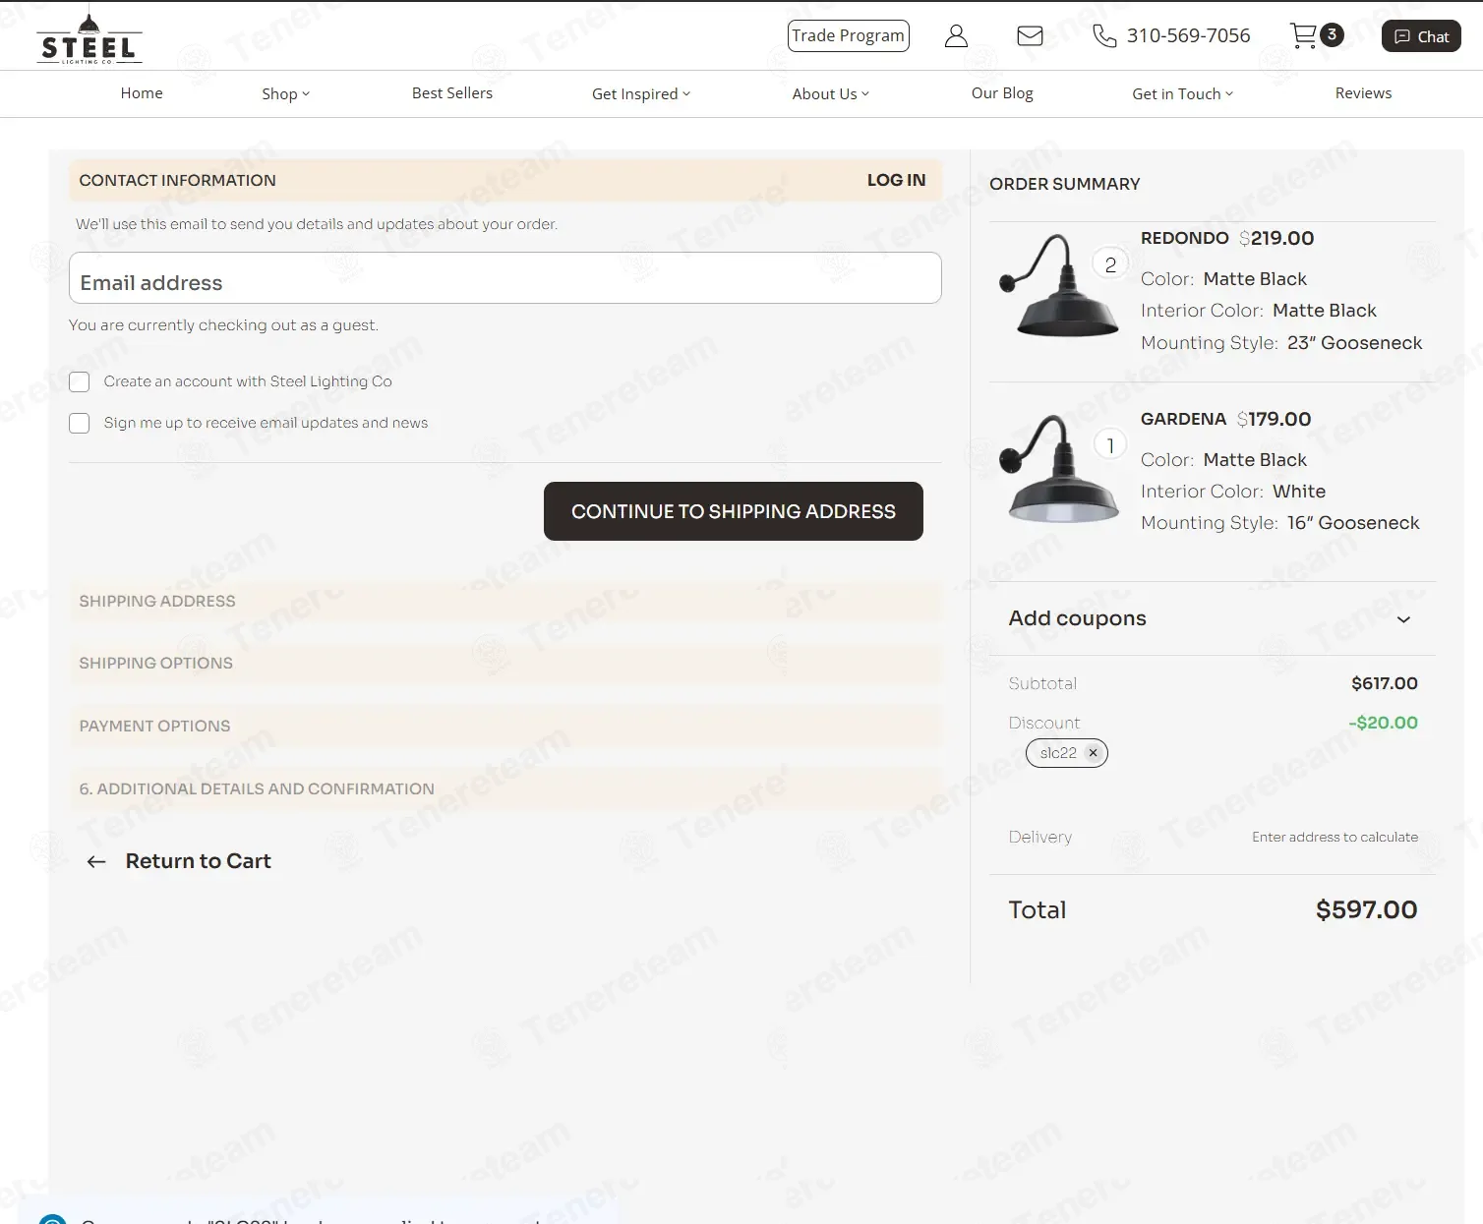Viewport: 1483px width, 1224px height.
Task: Click the LOG IN link
Action: [896, 181]
